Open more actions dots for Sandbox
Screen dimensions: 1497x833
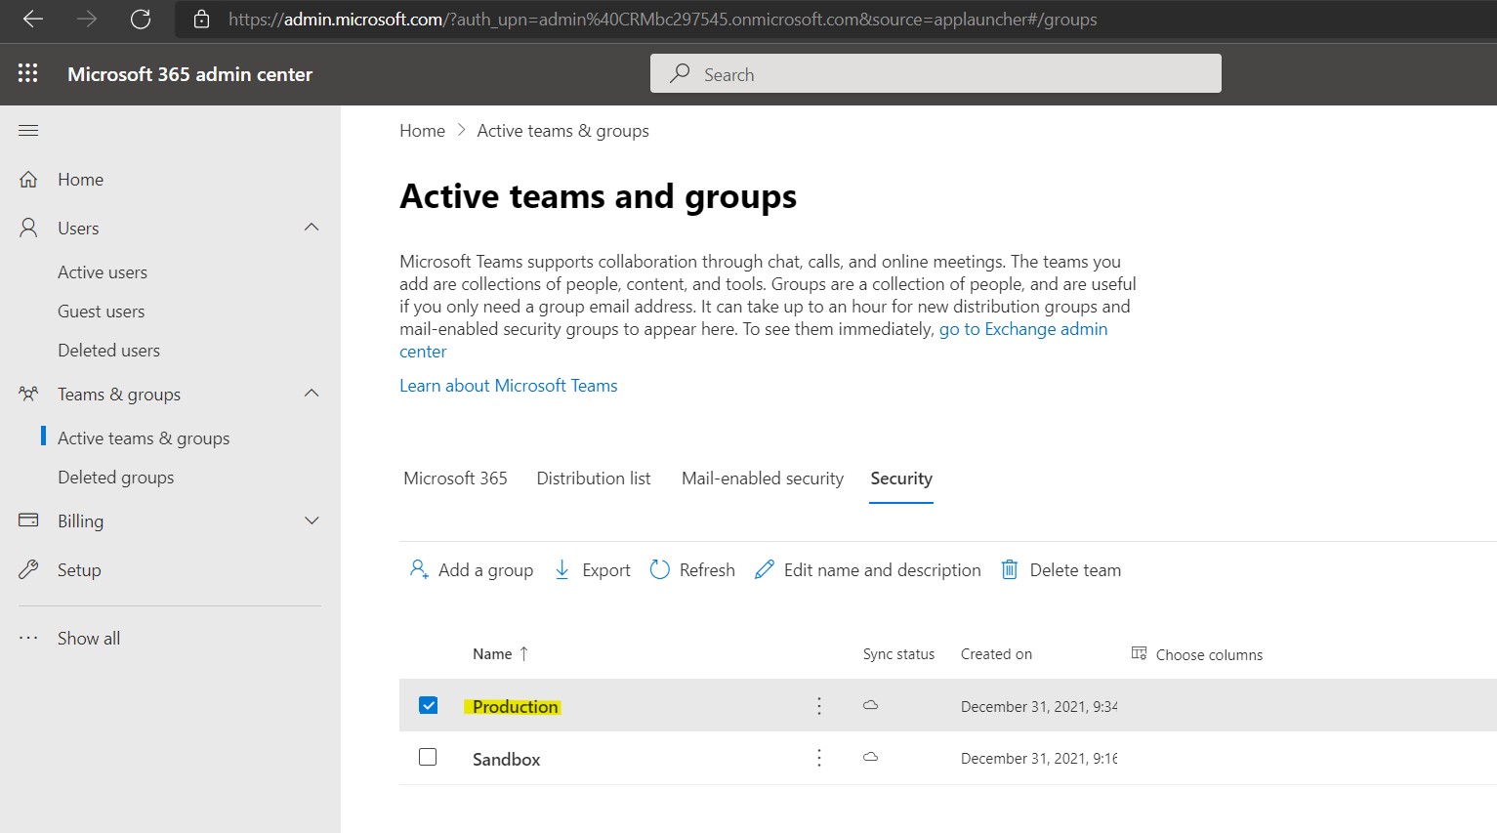(819, 758)
